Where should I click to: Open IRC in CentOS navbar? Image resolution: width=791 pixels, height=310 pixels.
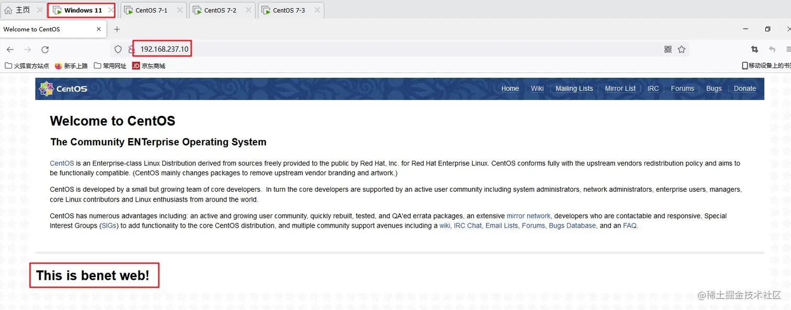tap(653, 89)
